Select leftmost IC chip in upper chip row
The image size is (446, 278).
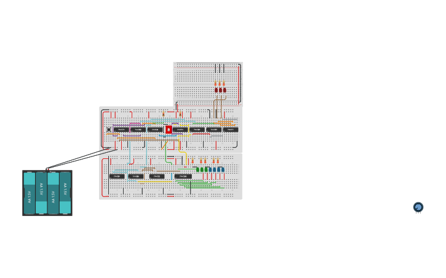coord(121,129)
